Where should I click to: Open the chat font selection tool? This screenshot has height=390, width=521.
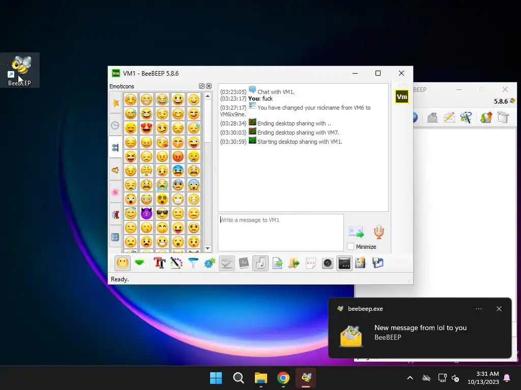point(159,264)
